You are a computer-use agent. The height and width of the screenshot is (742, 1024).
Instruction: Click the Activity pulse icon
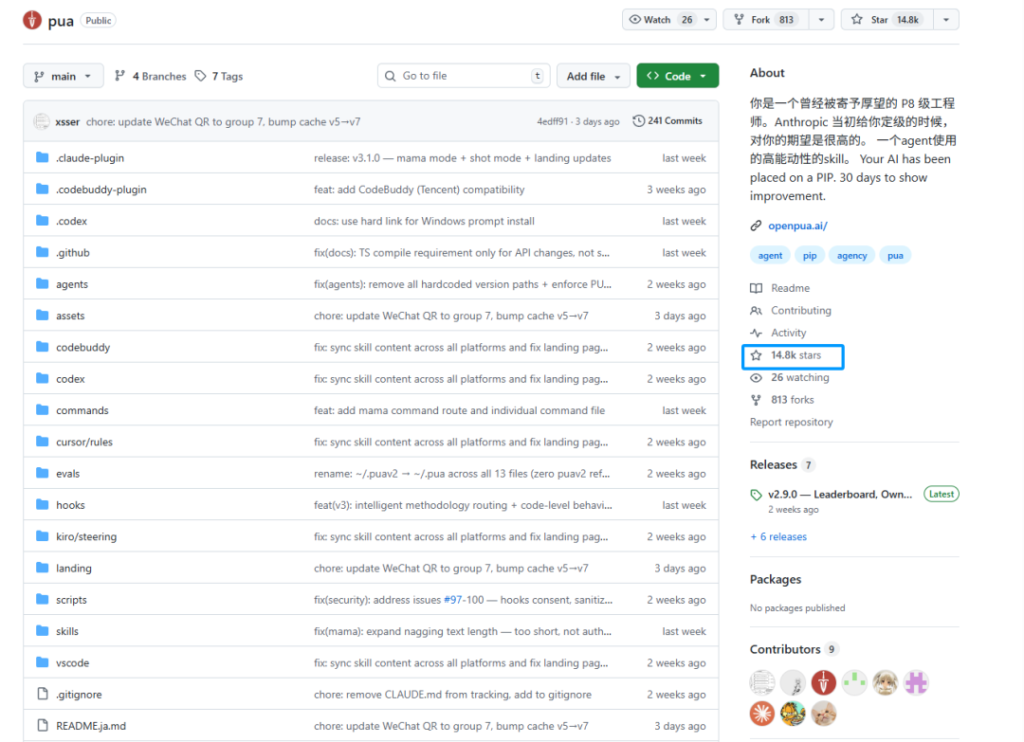point(756,333)
